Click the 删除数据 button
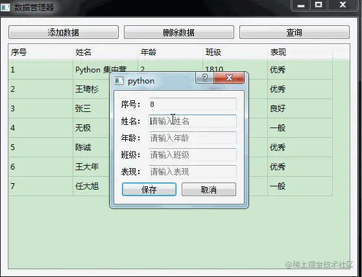The width and height of the screenshot is (362, 277). (x=179, y=32)
